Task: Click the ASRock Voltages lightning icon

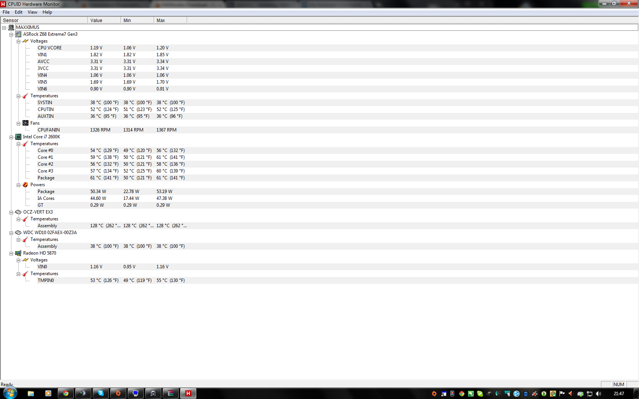Action: 25,41
